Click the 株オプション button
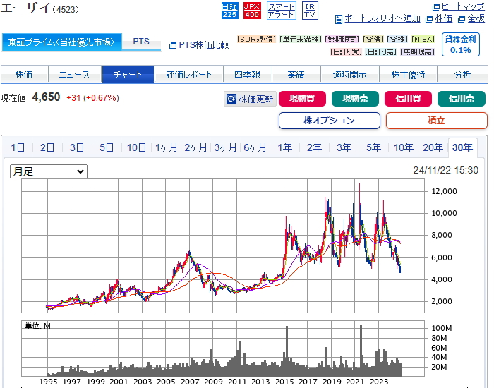Viewport: 494px width, 388px height. (329, 121)
